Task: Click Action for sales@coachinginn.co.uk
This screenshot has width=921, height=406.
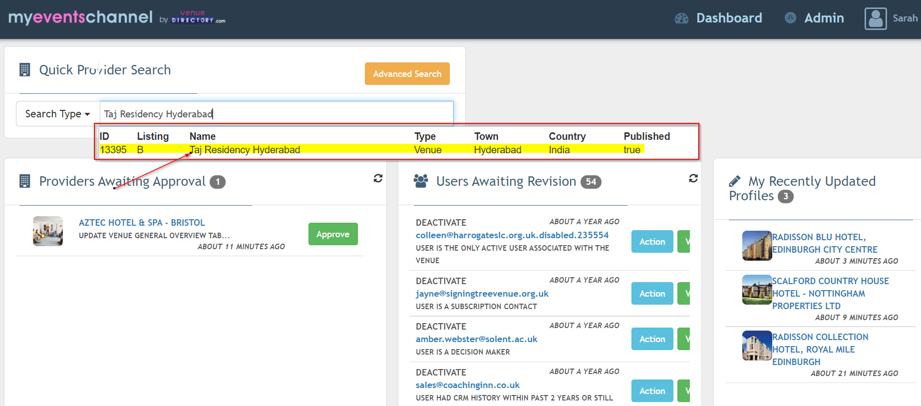Action: click(x=652, y=391)
